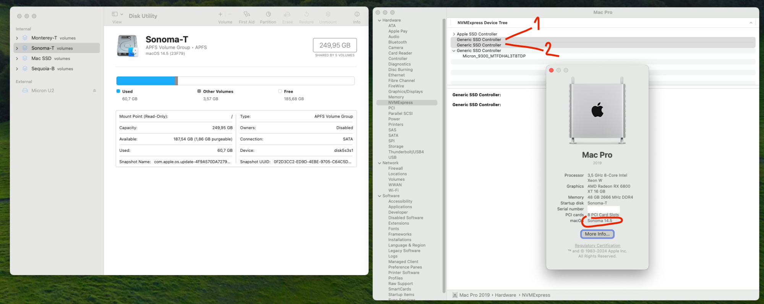Select Micron_9300_MTFDHAL3T8TDP device row

[x=494, y=56]
